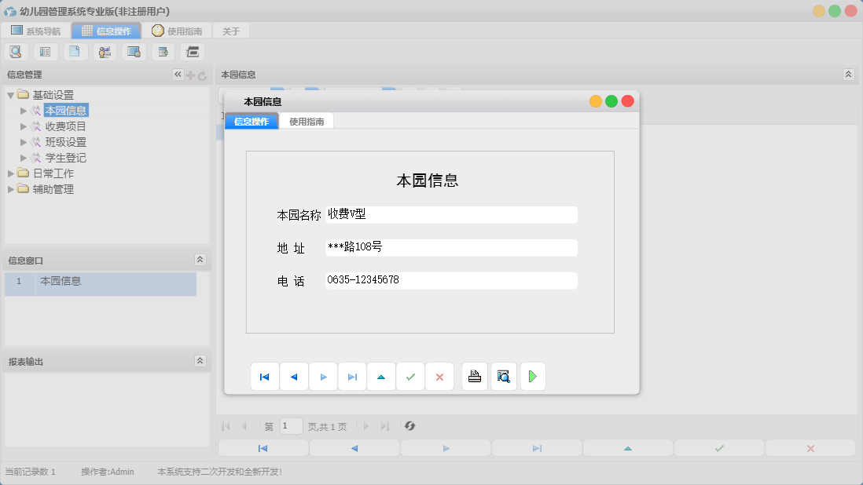
Task: Select the magnifier search toolbar icon
Action: point(16,51)
